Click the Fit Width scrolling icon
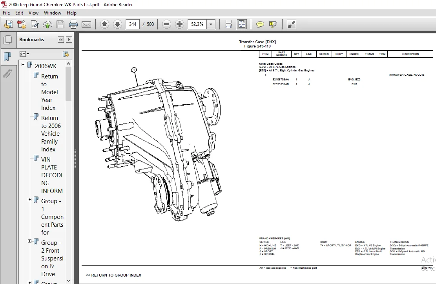This screenshot has width=436, height=284. (x=228, y=24)
